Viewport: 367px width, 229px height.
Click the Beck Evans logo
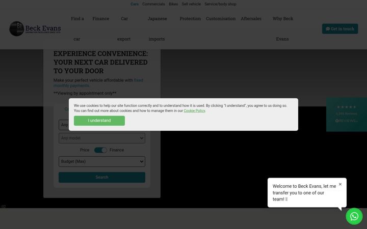35,28
